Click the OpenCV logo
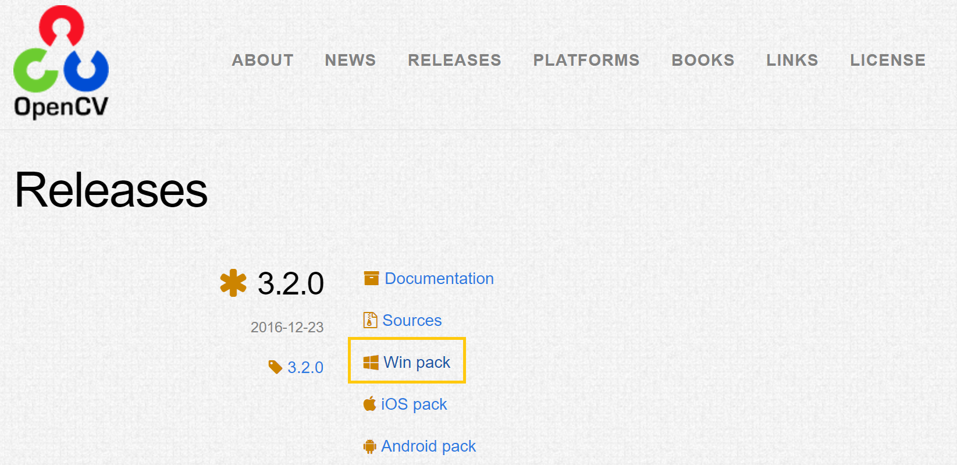 (x=61, y=61)
